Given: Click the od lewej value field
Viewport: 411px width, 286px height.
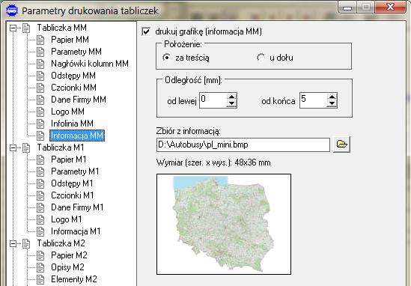Looking at the screenshot, I should tap(213, 100).
